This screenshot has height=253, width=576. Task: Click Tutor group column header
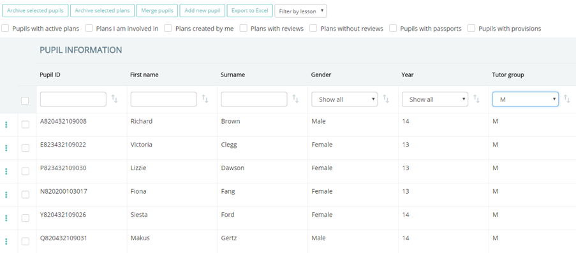pyautogui.click(x=508, y=75)
